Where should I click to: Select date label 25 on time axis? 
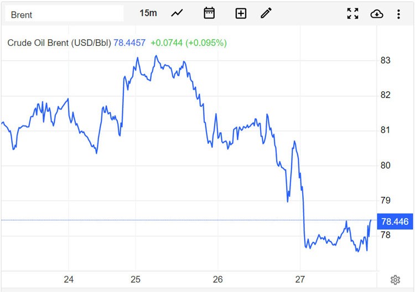click(x=136, y=280)
